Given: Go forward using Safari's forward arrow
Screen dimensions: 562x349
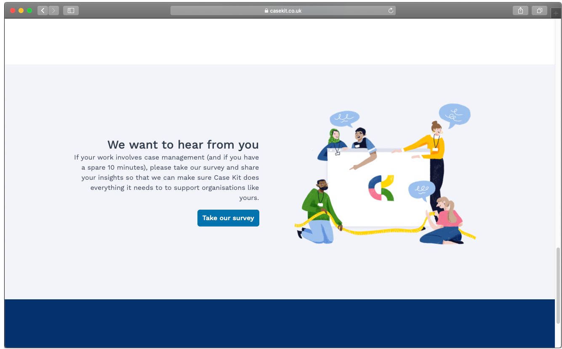Looking at the screenshot, I should 54,11.
